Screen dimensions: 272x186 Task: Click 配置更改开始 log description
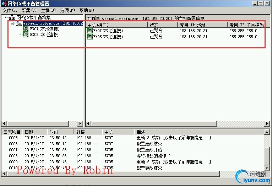click(x=149, y=150)
